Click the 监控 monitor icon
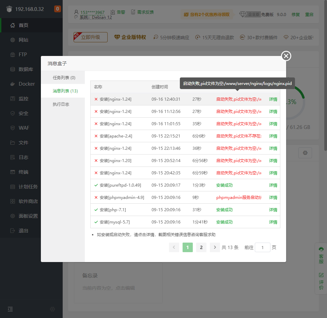Viewport: 327px width, 318px height. [13, 99]
